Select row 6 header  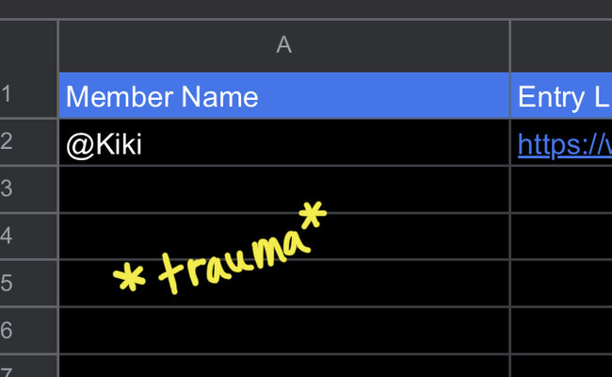tap(28, 331)
